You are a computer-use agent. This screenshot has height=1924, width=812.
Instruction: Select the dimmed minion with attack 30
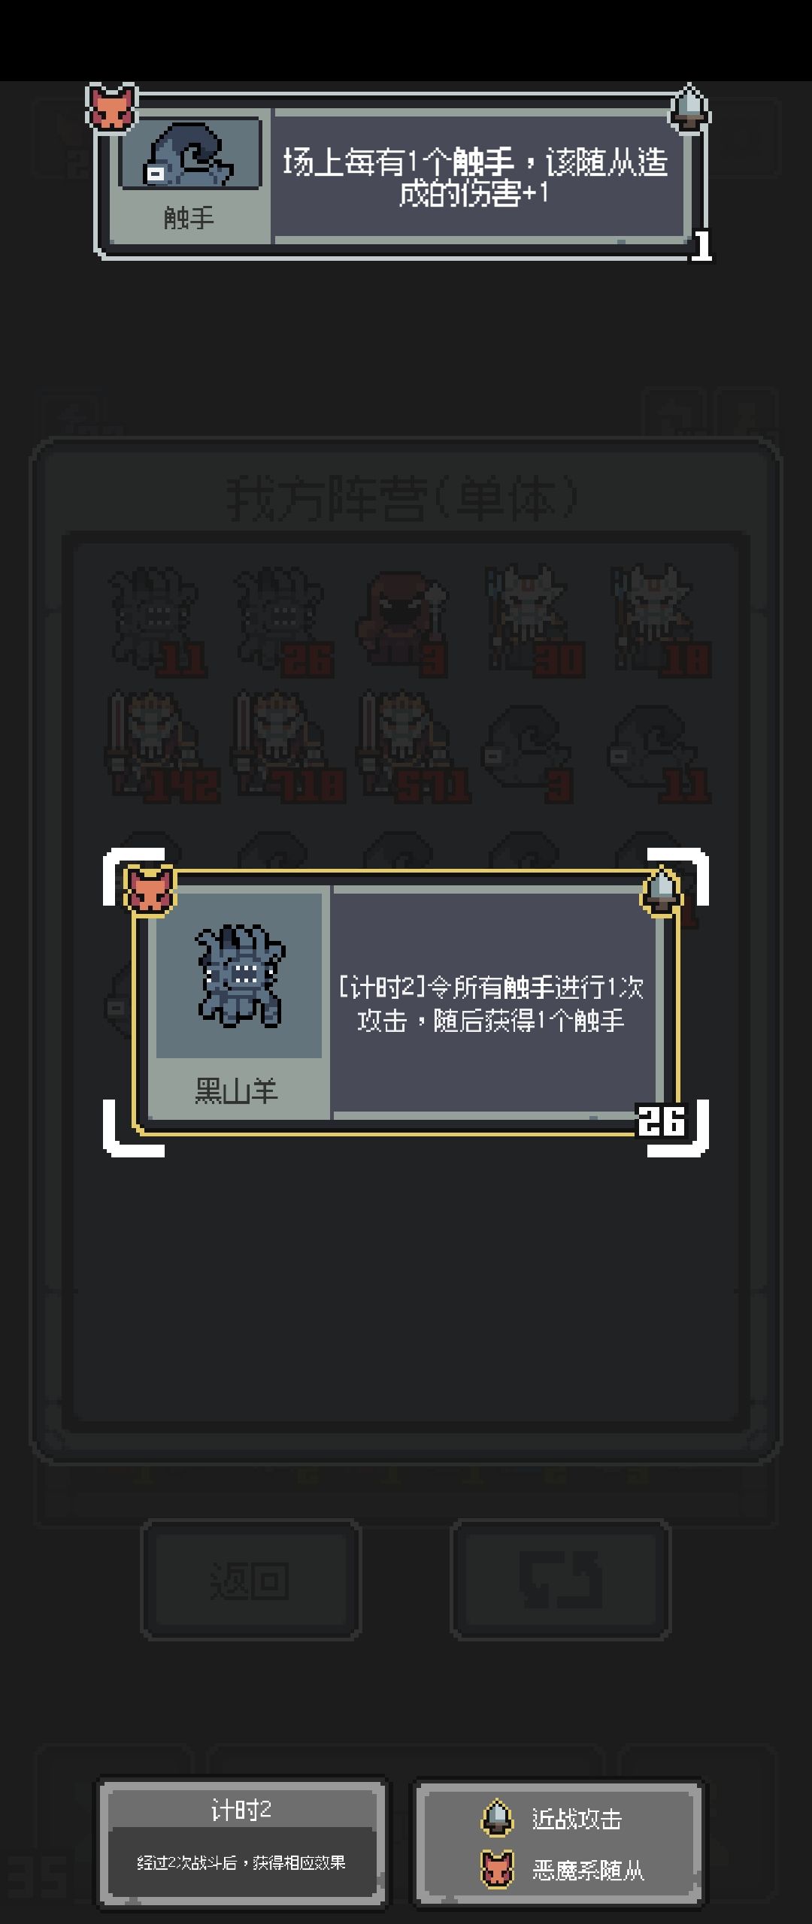(x=532, y=621)
